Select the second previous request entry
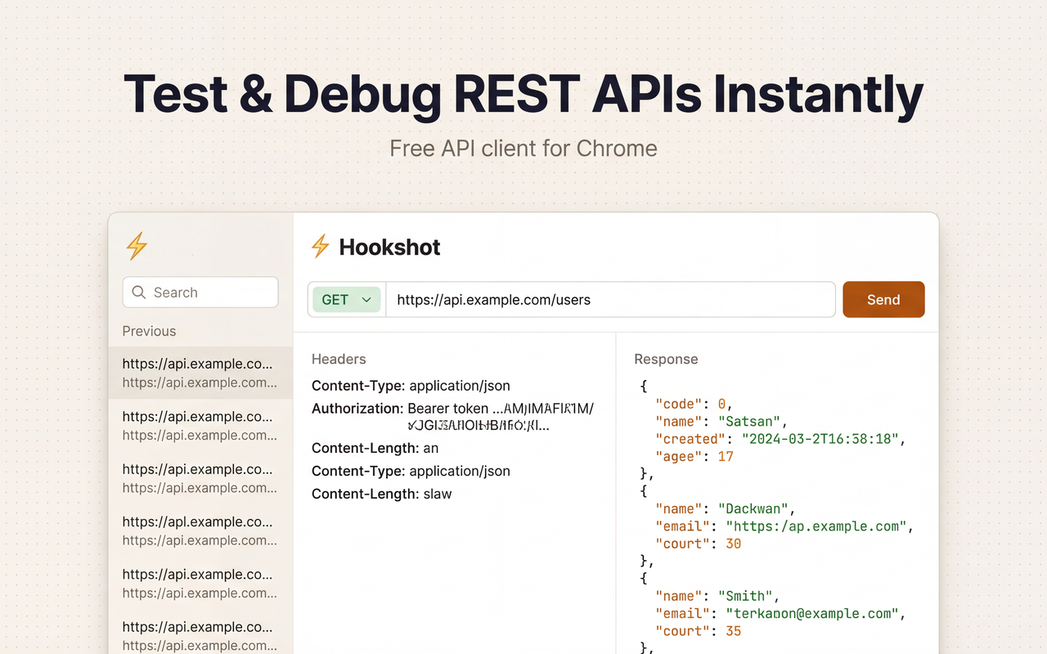The height and width of the screenshot is (654, 1047). point(200,425)
